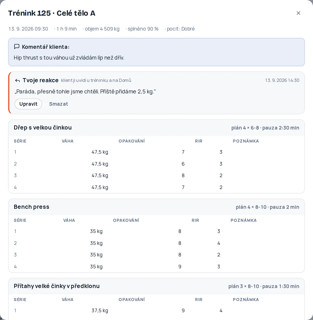Click the pocit: Dobré summary label

click(x=180, y=29)
